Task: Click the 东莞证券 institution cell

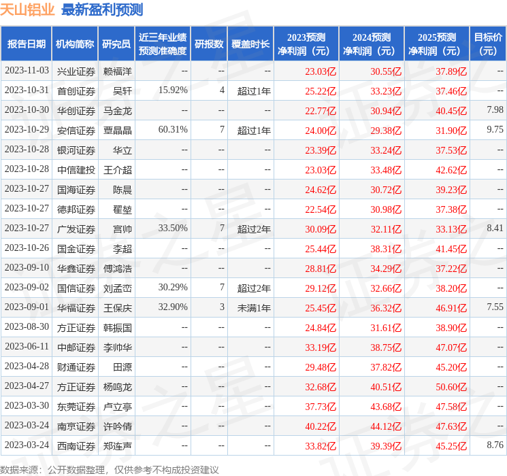Action: [76, 407]
